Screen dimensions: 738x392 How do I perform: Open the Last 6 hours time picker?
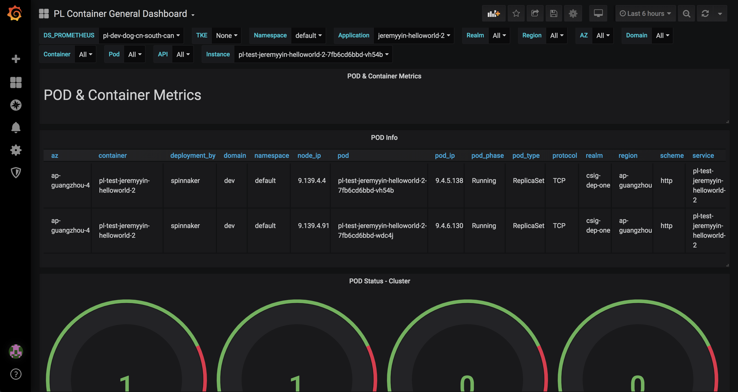click(x=645, y=14)
